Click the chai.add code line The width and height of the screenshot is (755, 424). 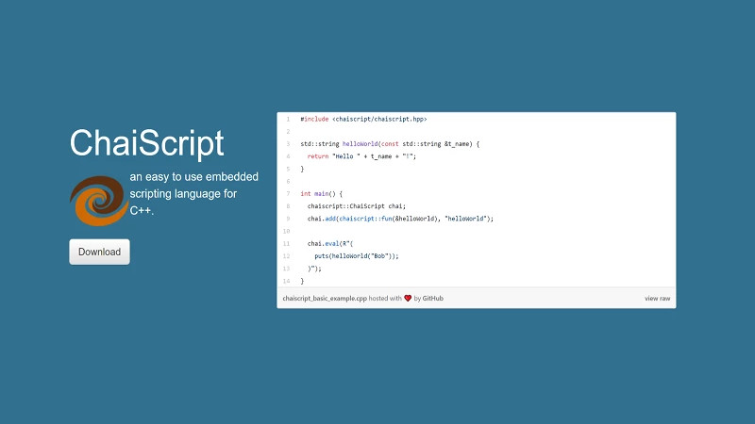[x=400, y=219]
